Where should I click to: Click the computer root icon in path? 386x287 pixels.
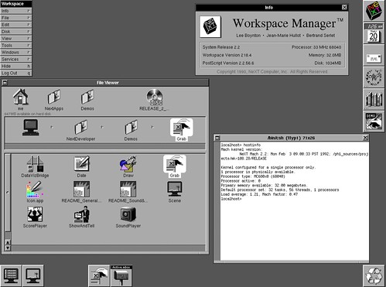tap(31, 128)
